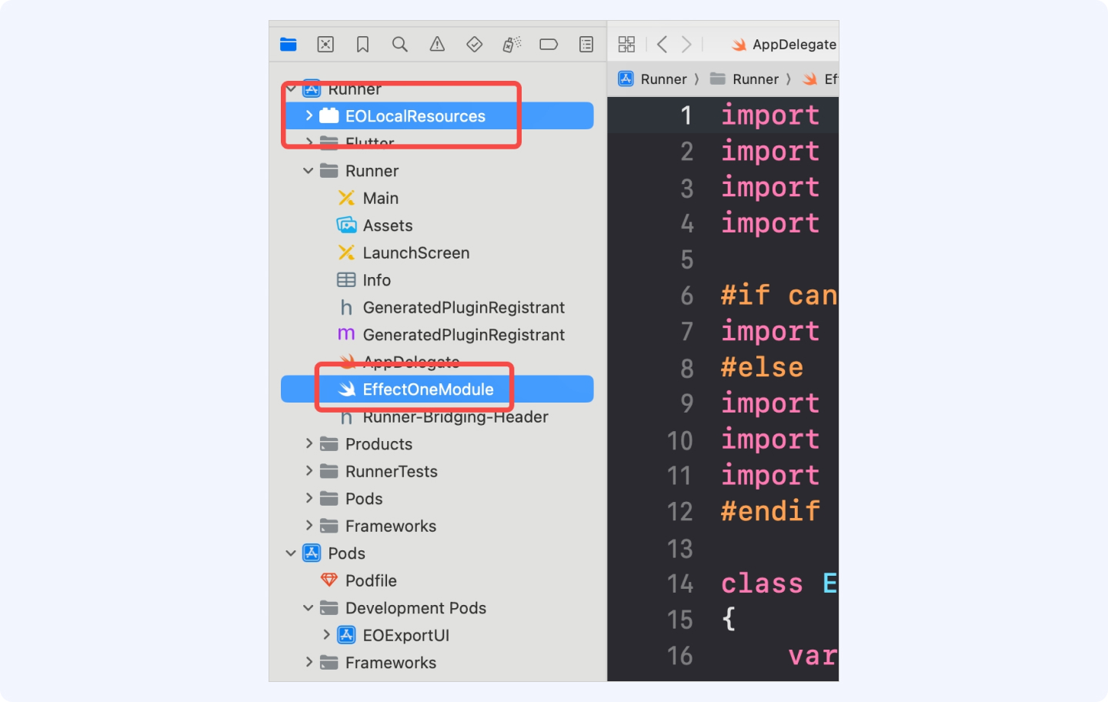
Task: Click the Podfile ruby gem icon
Action: (x=329, y=580)
